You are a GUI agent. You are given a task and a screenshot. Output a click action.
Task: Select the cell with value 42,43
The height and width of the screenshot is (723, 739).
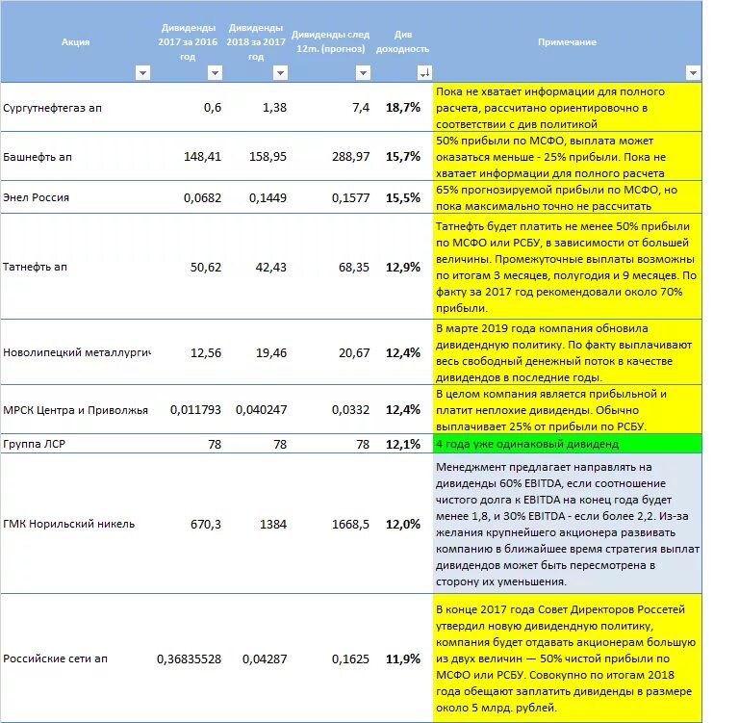tap(256, 267)
